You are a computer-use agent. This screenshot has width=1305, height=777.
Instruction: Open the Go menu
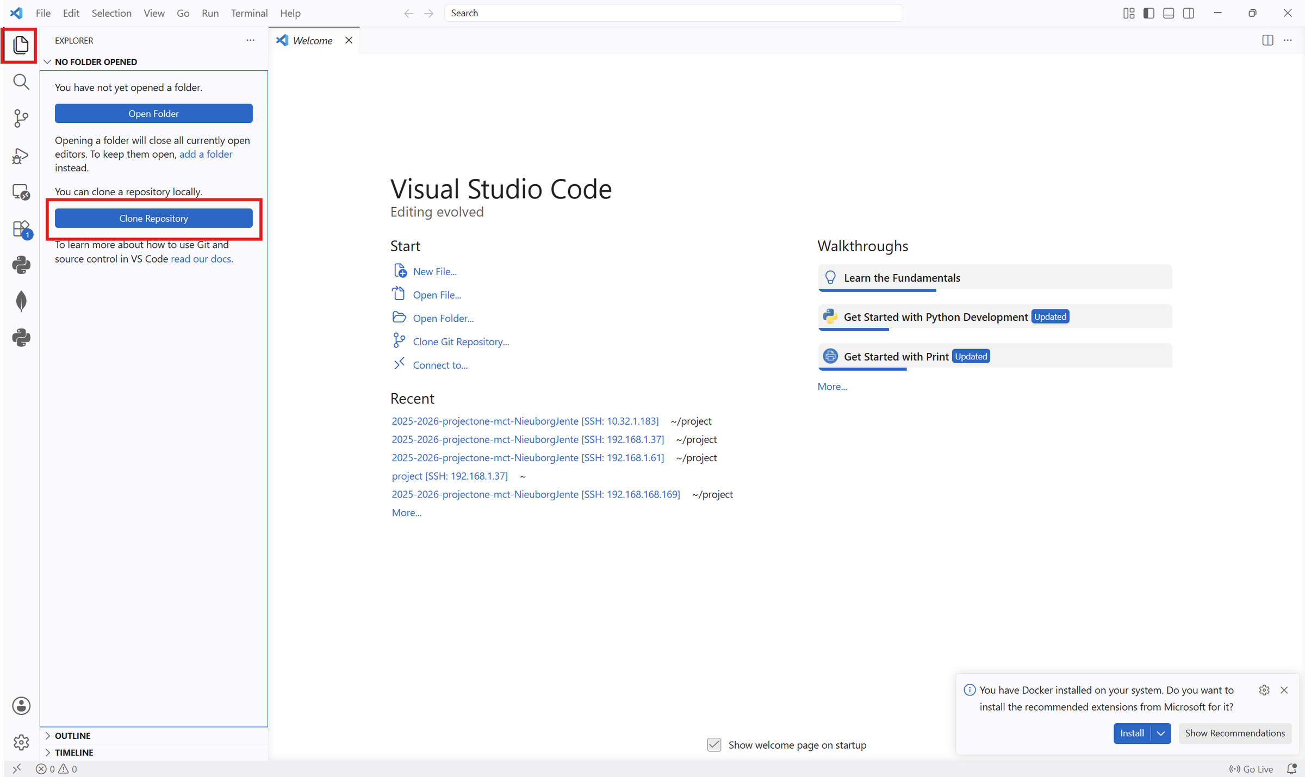coord(183,13)
